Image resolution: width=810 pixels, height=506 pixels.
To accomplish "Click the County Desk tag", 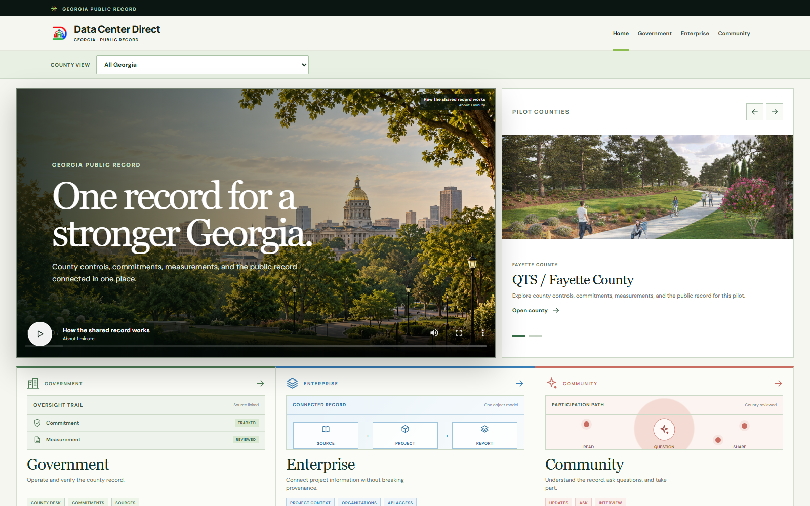I will coord(46,502).
